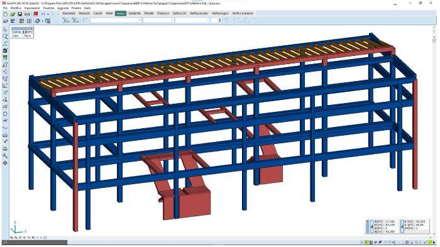Open the color coding icon in left toolbar
The height and width of the screenshot is (247, 440).
tap(5, 58)
